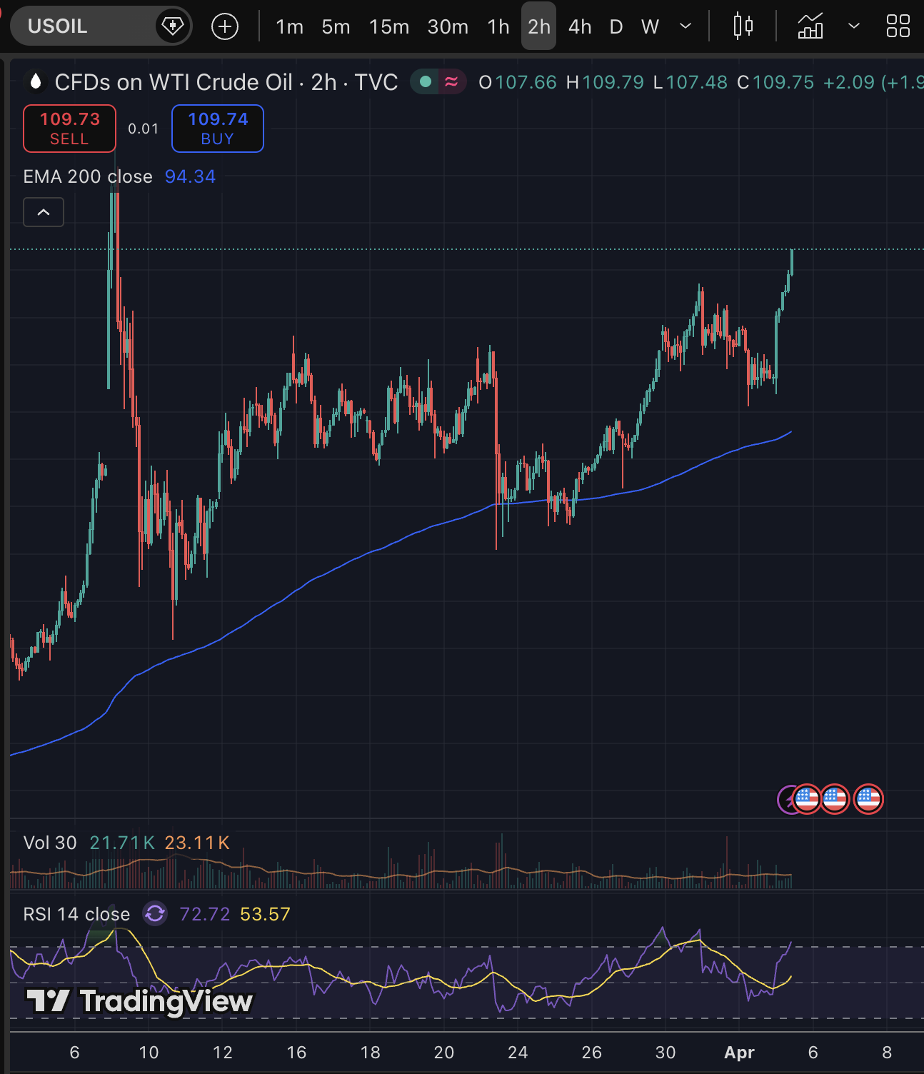Expand the chevron beside the Indicators icon
Screen dimensions: 924x1074
[x=853, y=27]
